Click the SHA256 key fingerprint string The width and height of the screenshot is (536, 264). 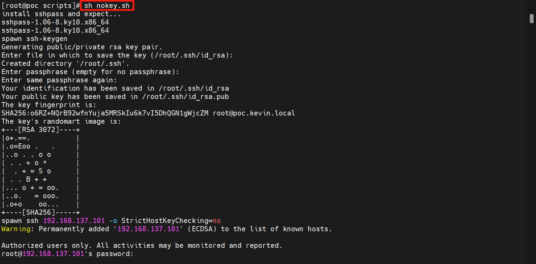(x=105, y=113)
